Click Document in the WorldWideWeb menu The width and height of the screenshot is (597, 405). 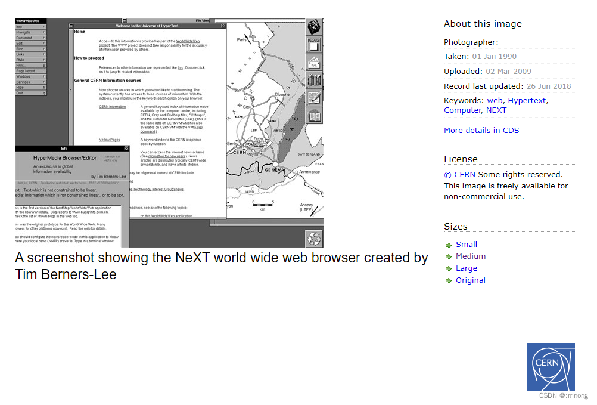(31, 38)
